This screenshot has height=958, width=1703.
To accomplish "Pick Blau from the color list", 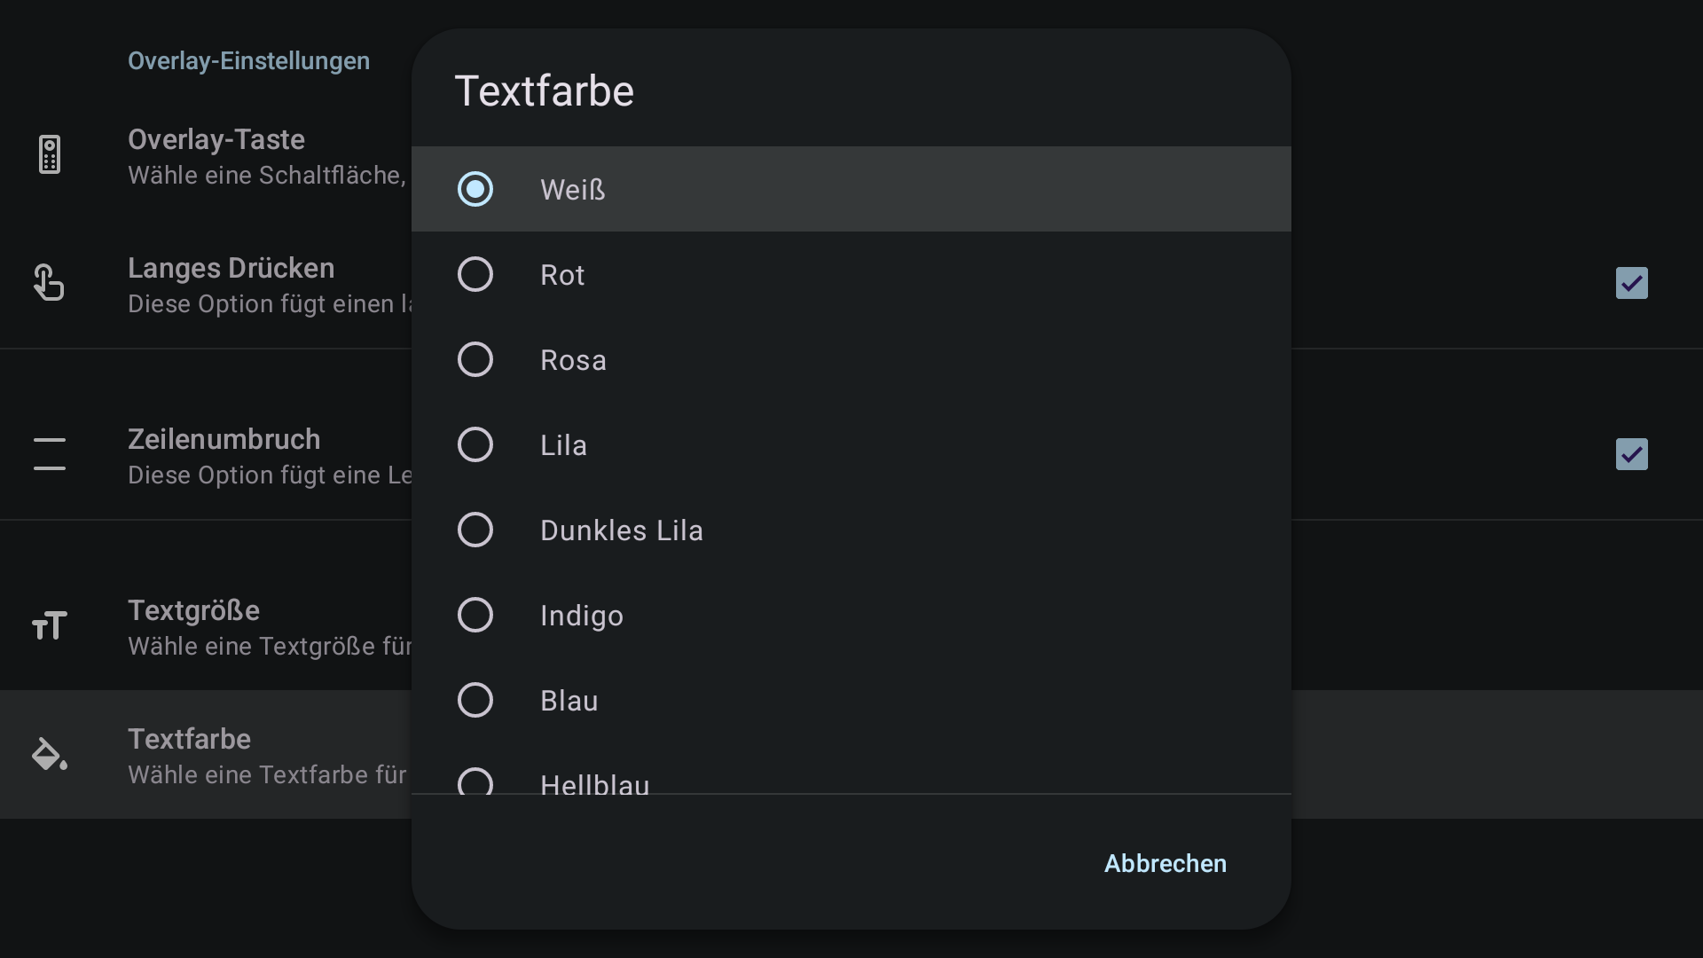I will 851,700.
